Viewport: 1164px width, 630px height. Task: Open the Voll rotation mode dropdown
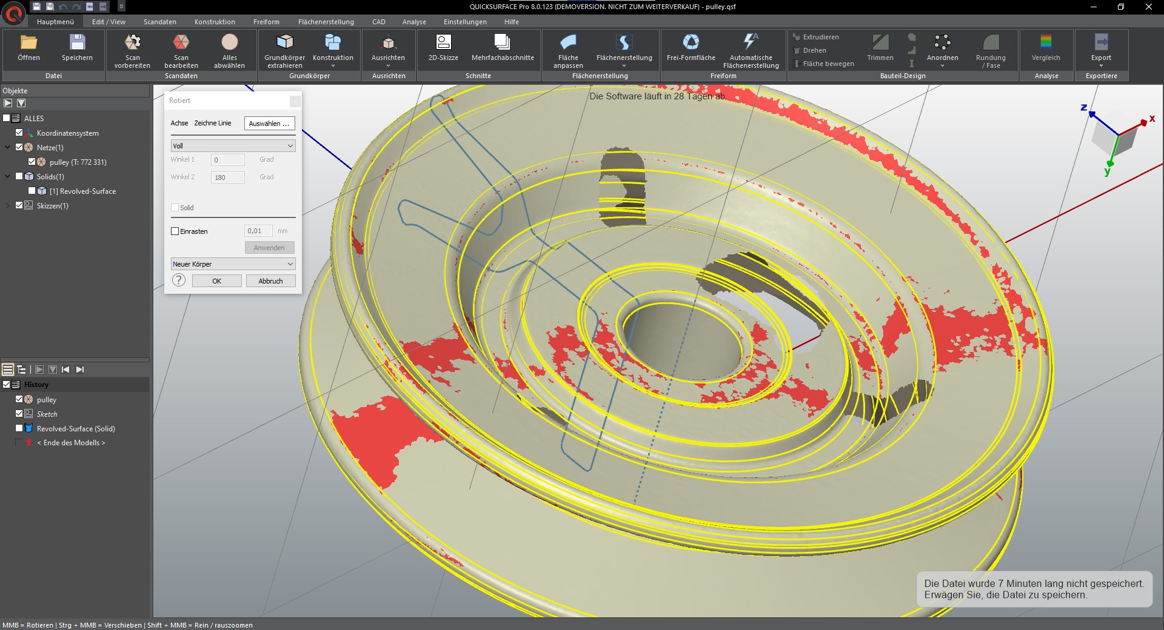click(x=233, y=145)
